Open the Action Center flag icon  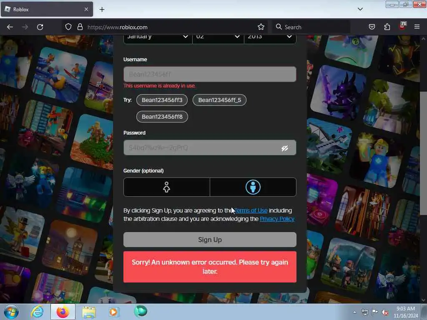pyautogui.click(x=375, y=312)
